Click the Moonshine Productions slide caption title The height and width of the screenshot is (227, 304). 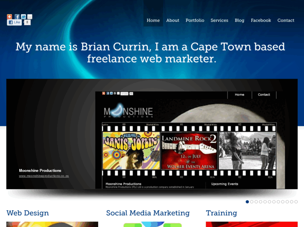(x=40, y=170)
